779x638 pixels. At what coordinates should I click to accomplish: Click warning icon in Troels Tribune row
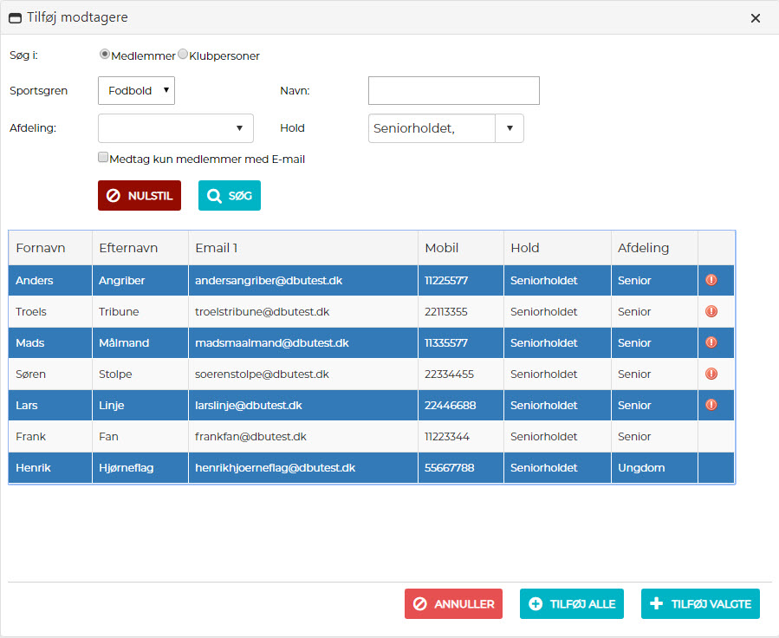[711, 311]
